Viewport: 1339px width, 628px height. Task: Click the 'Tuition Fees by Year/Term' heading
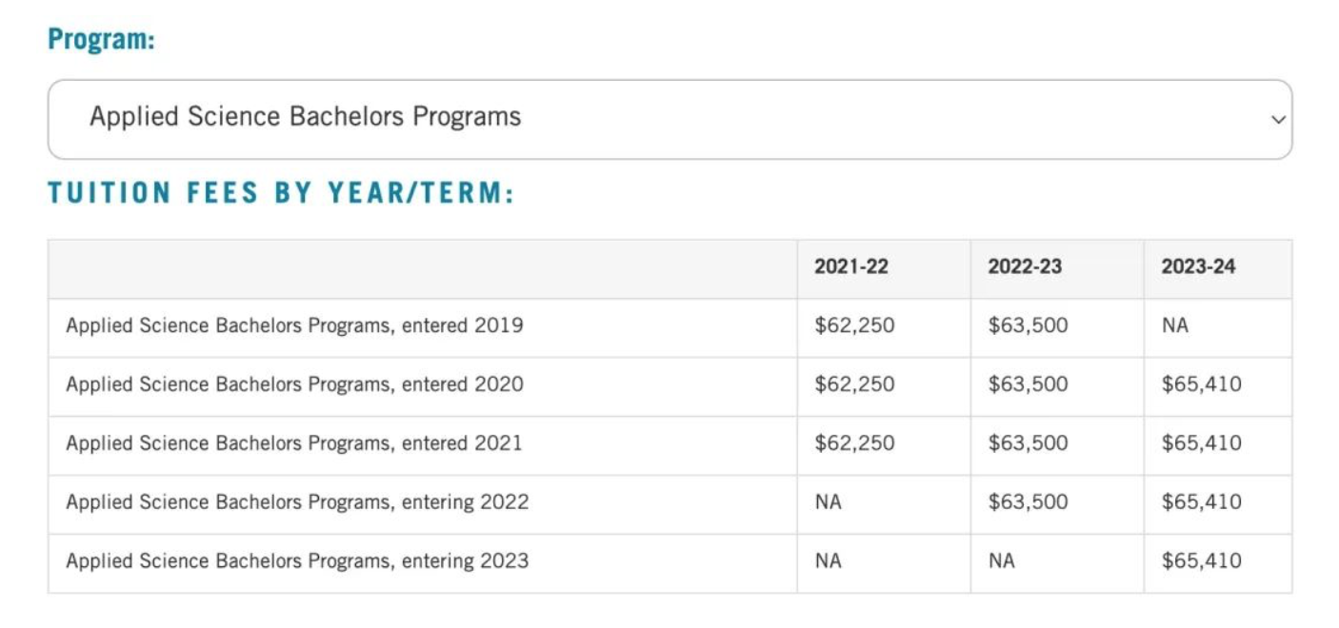click(x=281, y=193)
